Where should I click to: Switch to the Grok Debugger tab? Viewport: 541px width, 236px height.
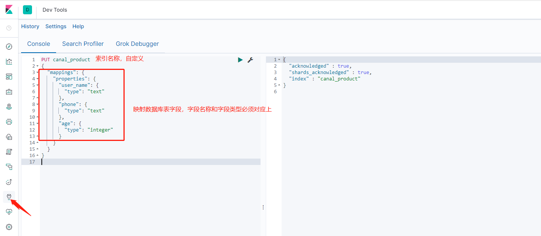click(x=137, y=44)
